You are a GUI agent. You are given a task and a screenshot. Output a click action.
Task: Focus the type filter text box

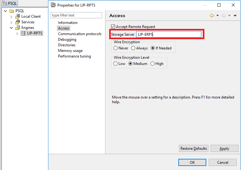click(76, 15)
